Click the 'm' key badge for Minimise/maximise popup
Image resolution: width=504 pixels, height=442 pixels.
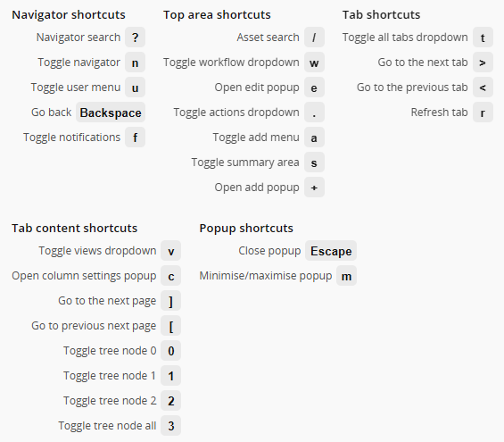pyautogui.click(x=346, y=276)
